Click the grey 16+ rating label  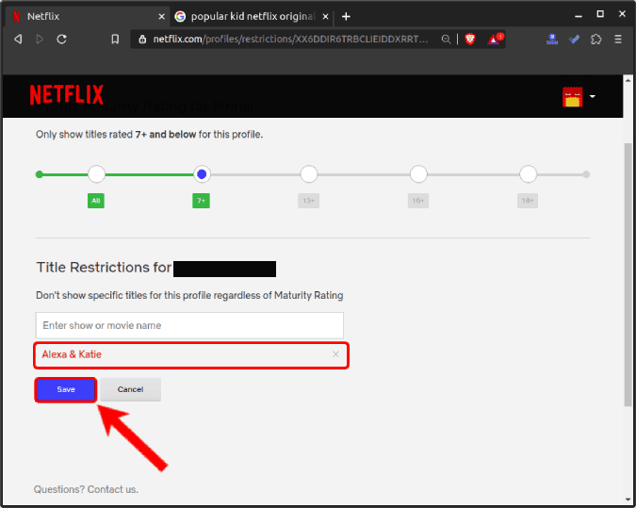coord(418,201)
